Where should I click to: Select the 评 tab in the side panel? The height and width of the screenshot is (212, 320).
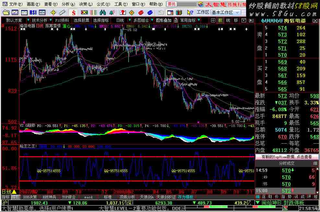point(309,197)
